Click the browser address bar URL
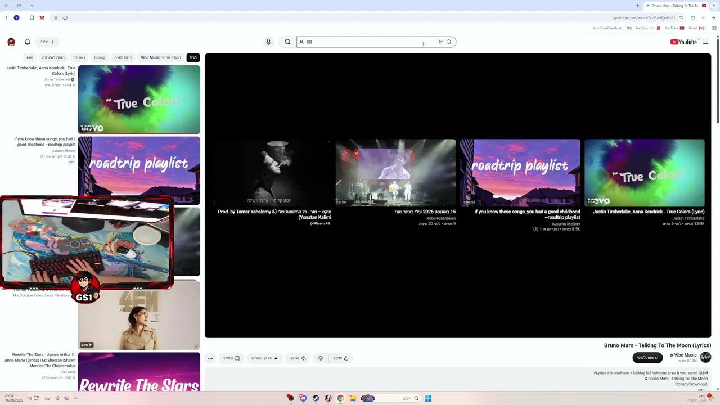The image size is (720, 405). tap(643, 17)
